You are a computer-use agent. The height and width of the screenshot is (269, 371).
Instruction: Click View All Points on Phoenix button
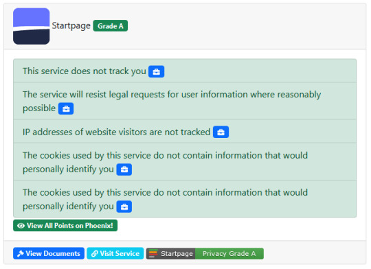coord(65,226)
